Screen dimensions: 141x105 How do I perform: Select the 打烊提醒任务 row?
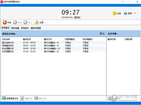(x=54, y=51)
